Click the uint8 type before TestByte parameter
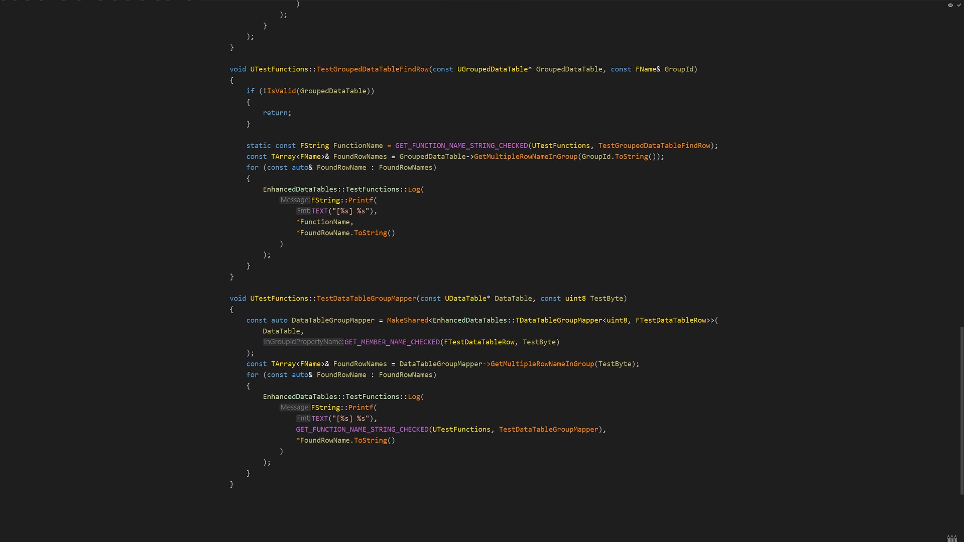 click(575, 299)
